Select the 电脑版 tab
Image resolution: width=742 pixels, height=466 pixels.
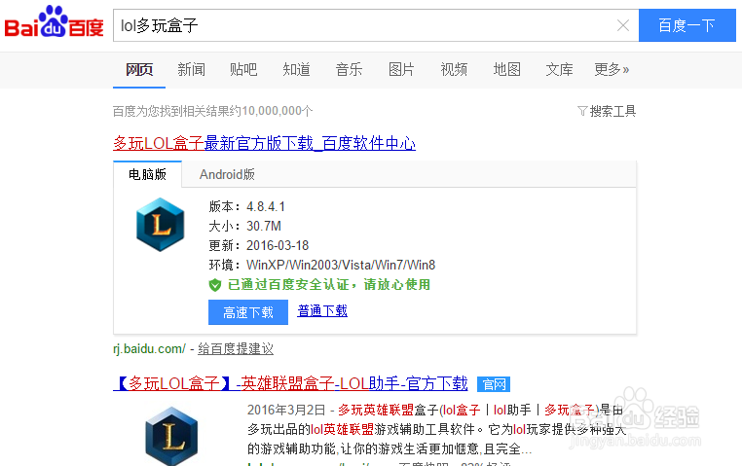pos(148,174)
